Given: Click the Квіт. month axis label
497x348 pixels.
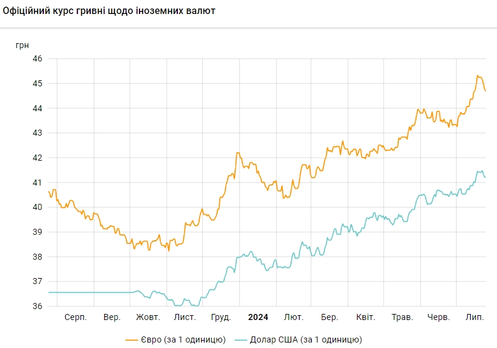Looking at the screenshot, I should click(x=365, y=318).
